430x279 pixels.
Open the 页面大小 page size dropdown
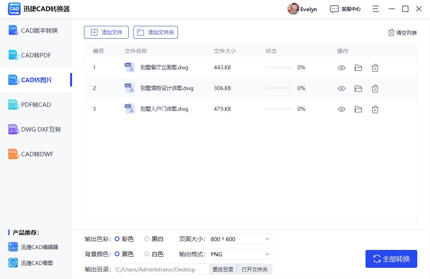pos(240,239)
